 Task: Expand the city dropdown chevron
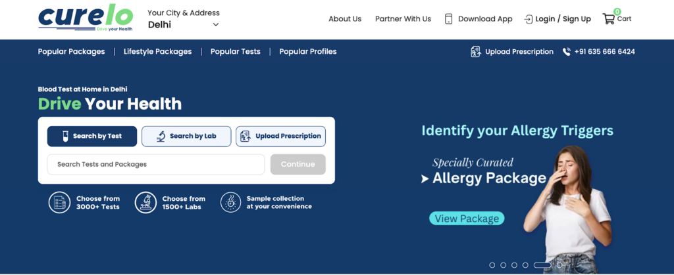(x=215, y=25)
